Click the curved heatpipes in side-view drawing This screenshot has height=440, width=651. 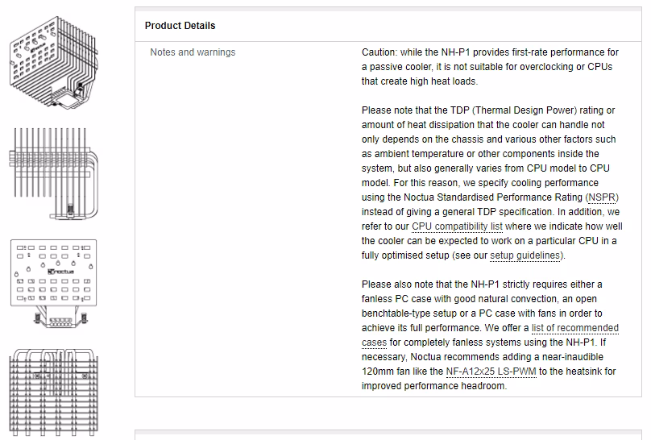point(93,183)
